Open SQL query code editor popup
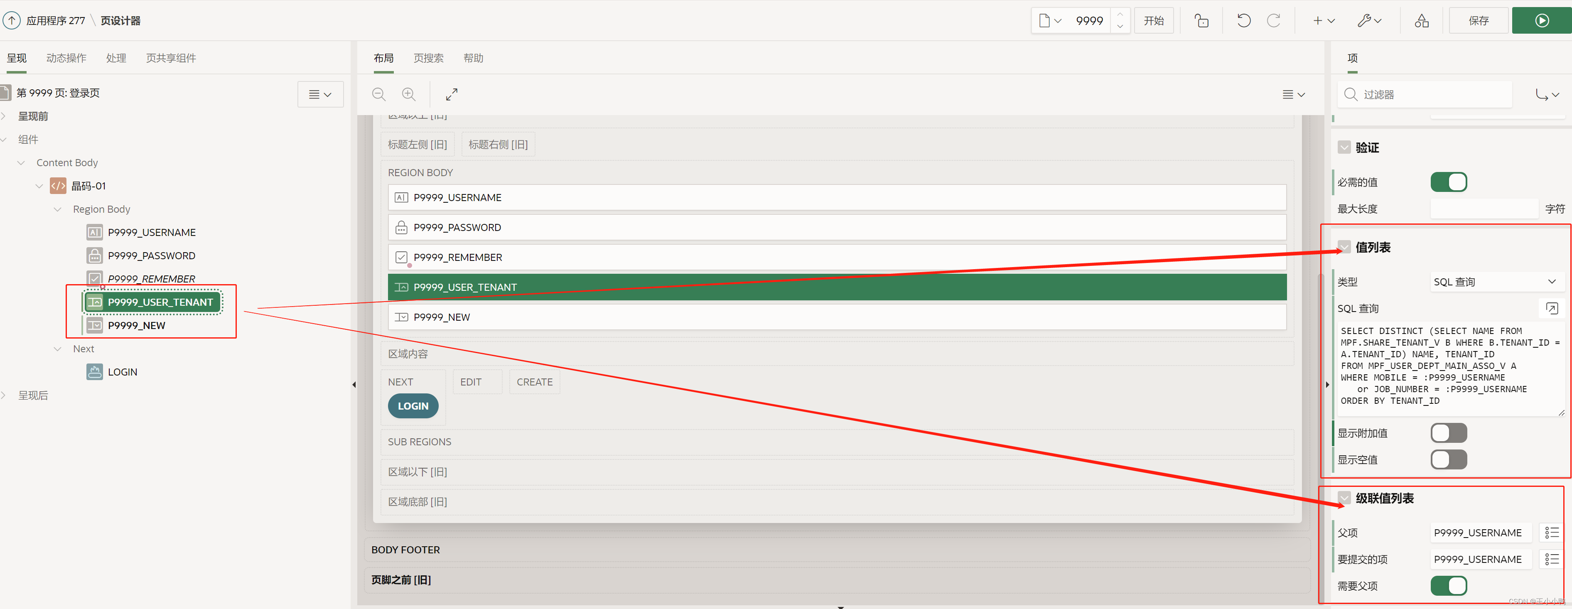This screenshot has width=1572, height=609. tap(1551, 308)
